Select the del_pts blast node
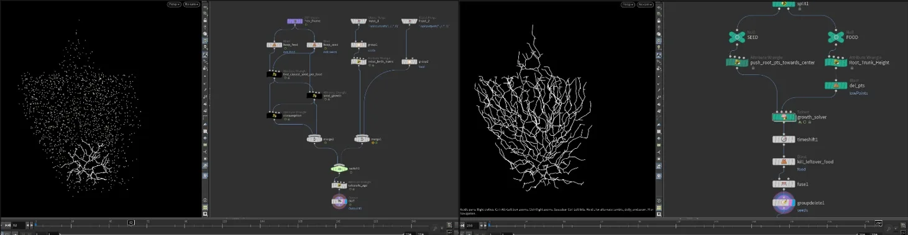Image resolution: width=908 pixels, height=235 pixels. [836, 85]
